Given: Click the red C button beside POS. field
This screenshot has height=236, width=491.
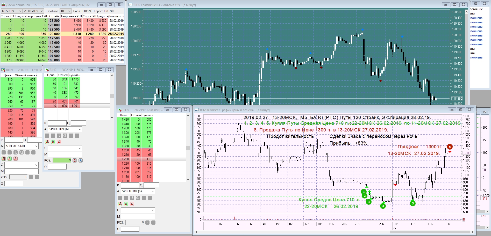Looking at the screenshot, I should [75, 160].
